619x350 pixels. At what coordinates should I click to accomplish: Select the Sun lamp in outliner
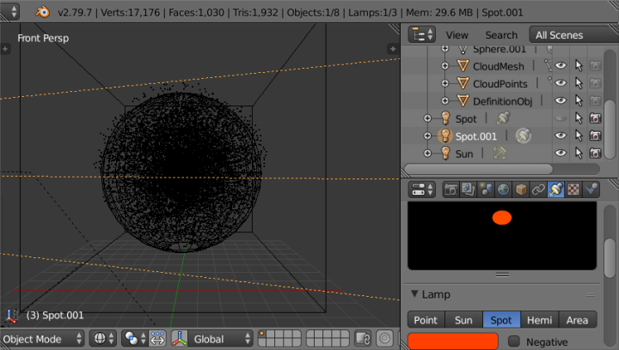[463, 153]
